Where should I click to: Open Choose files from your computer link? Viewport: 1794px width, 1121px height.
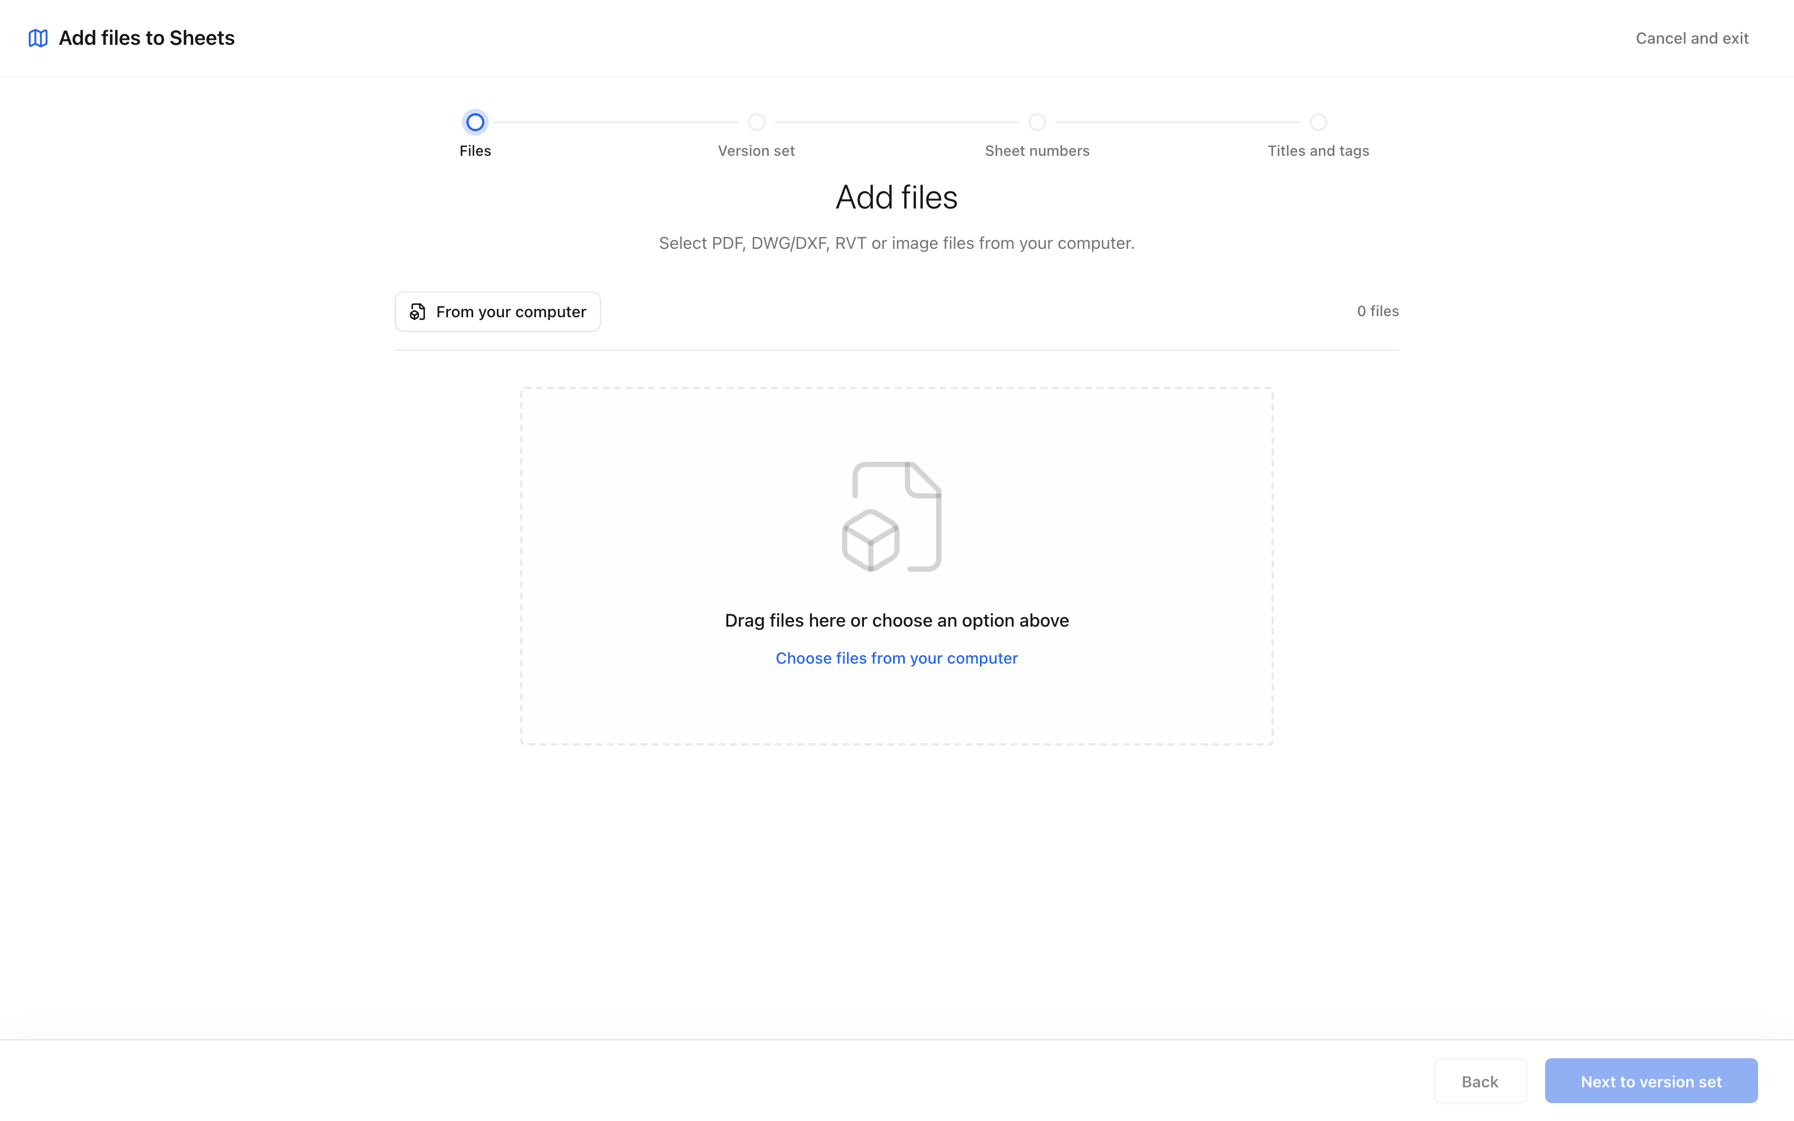pos(896,659)
